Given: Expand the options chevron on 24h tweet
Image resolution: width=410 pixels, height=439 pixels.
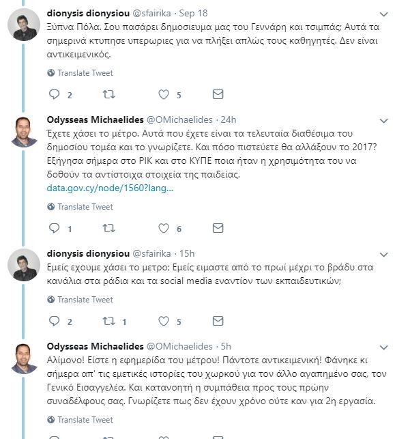Looking at the screenshot, I should [383, 121].
